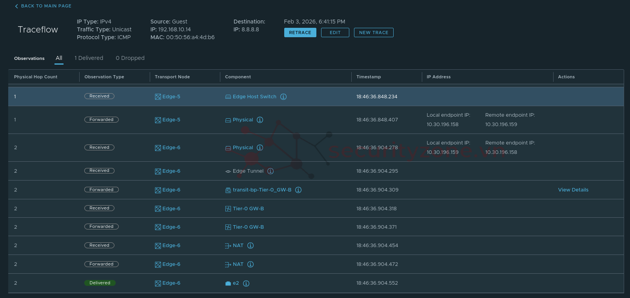Open the 0 Dropped observations tab
Image resolution: width=630 pixels, height=298 pixels.
tap(130, 58)
